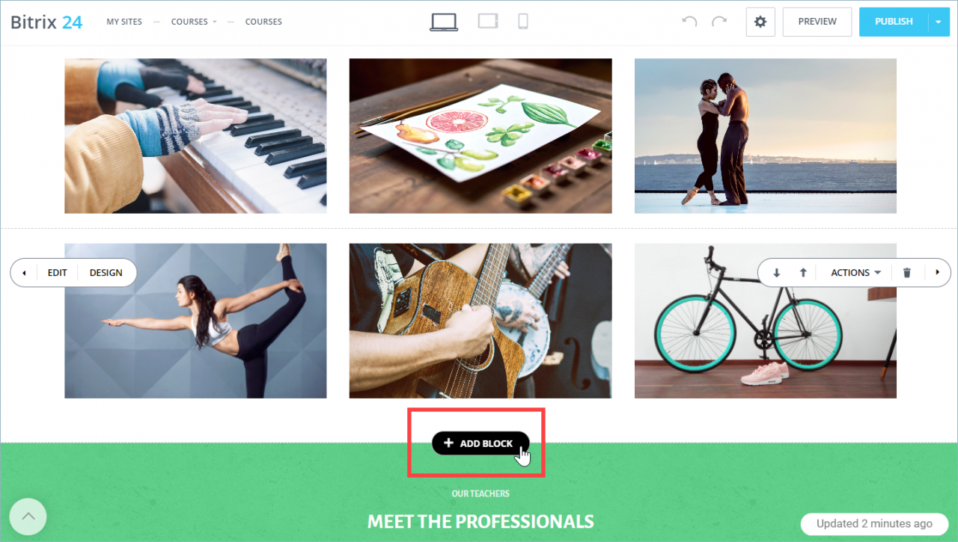Viewport: 958px width, 542px height.
Task: Move block down with arrow icon
Action: pyautogui.click(x=777, y=273)
